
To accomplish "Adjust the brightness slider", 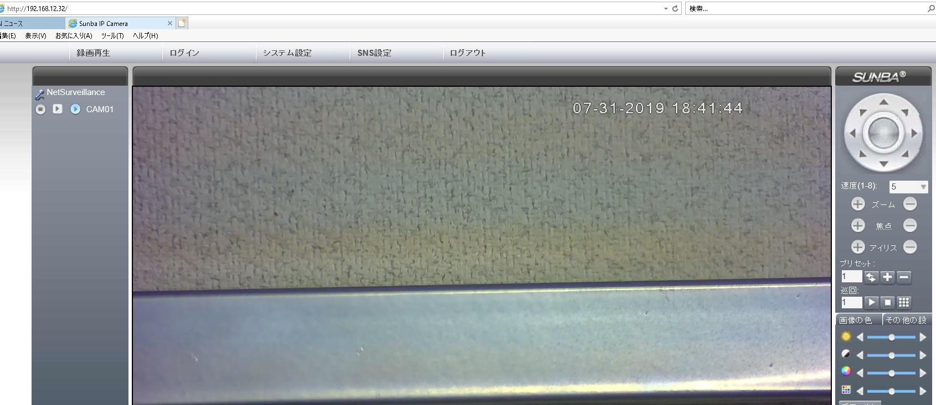I will [891, 337].
